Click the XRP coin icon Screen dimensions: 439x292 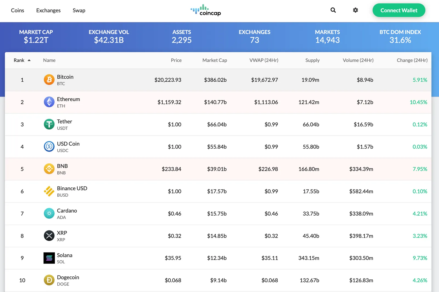[x=49, y=236]
